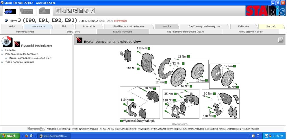Image resolution: width=289 pixels, height=139 pixels.
Task: Select the blue car vehicle mode icon
Action: click(x=10, y=11)
